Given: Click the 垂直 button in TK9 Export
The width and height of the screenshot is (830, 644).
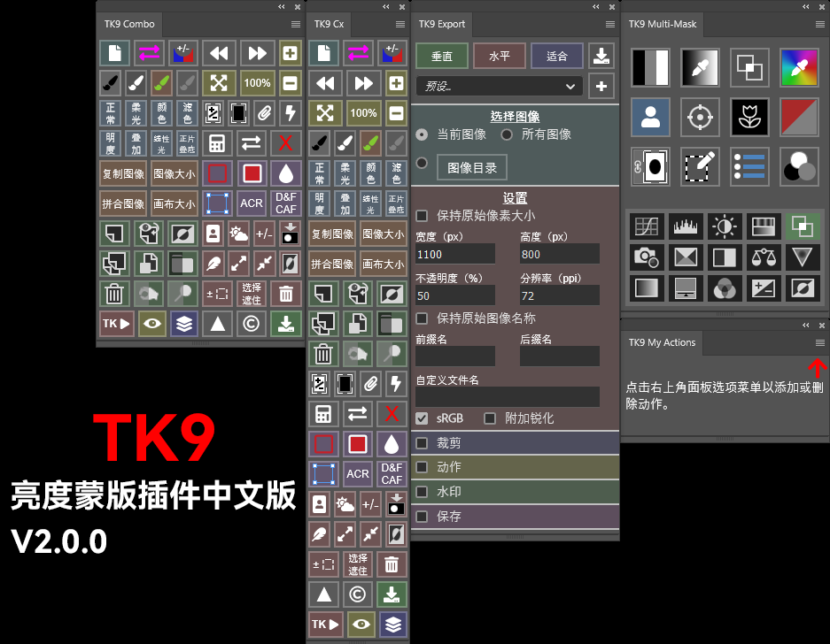Looking at the screenshot, I should click(441, 55).
